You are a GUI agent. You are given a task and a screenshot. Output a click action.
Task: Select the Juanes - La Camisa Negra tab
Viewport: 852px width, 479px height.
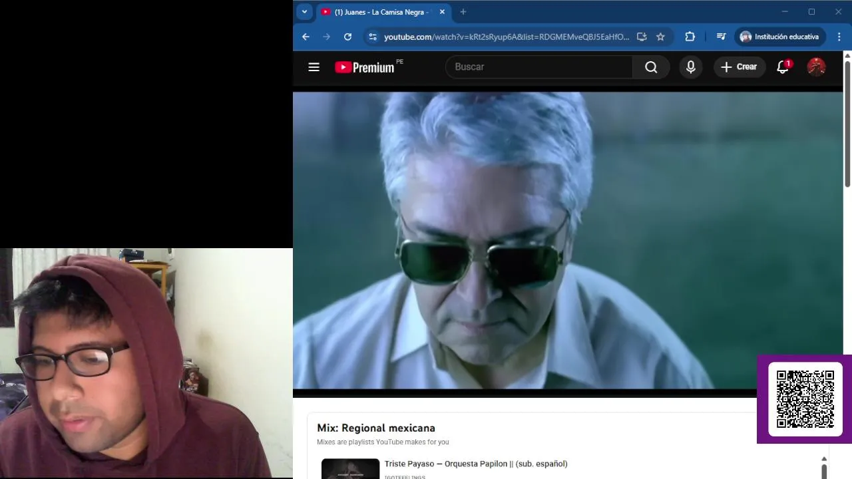pyautogui.click(x=383, y=12)
